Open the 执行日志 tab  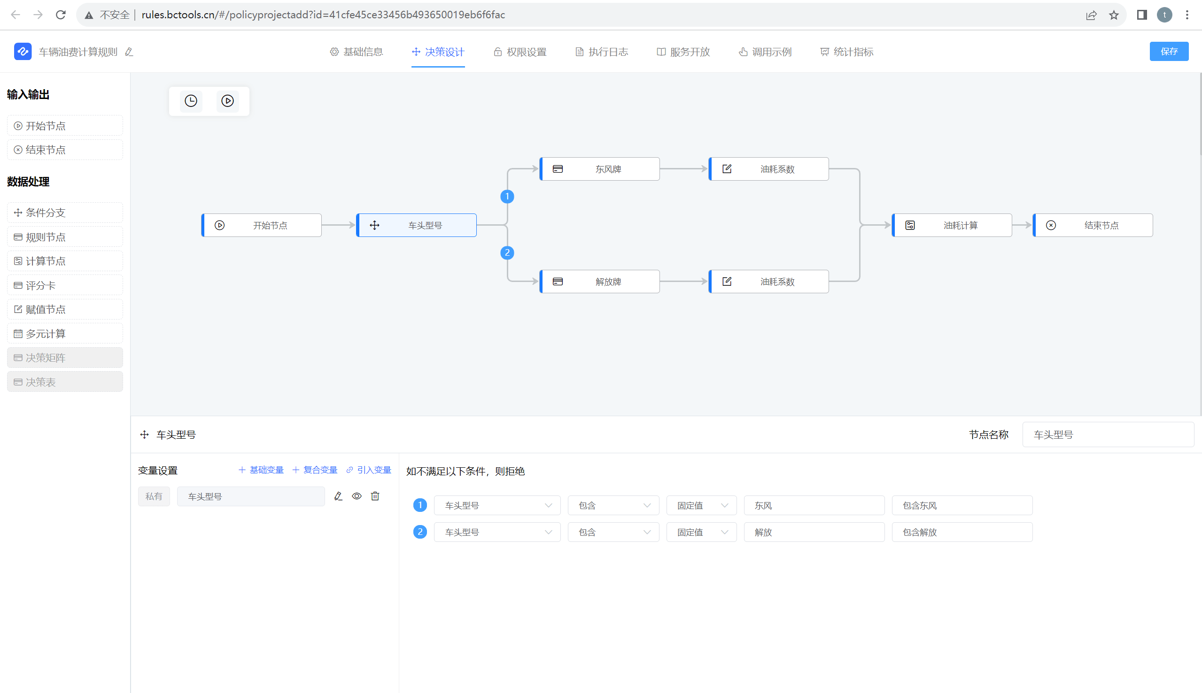click(x=601, y=52)
